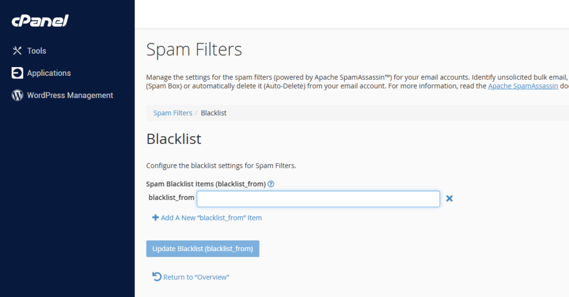Open the WordPress Management menu item
The width and height of the screenshot is (569, 297).
(70, 95)
